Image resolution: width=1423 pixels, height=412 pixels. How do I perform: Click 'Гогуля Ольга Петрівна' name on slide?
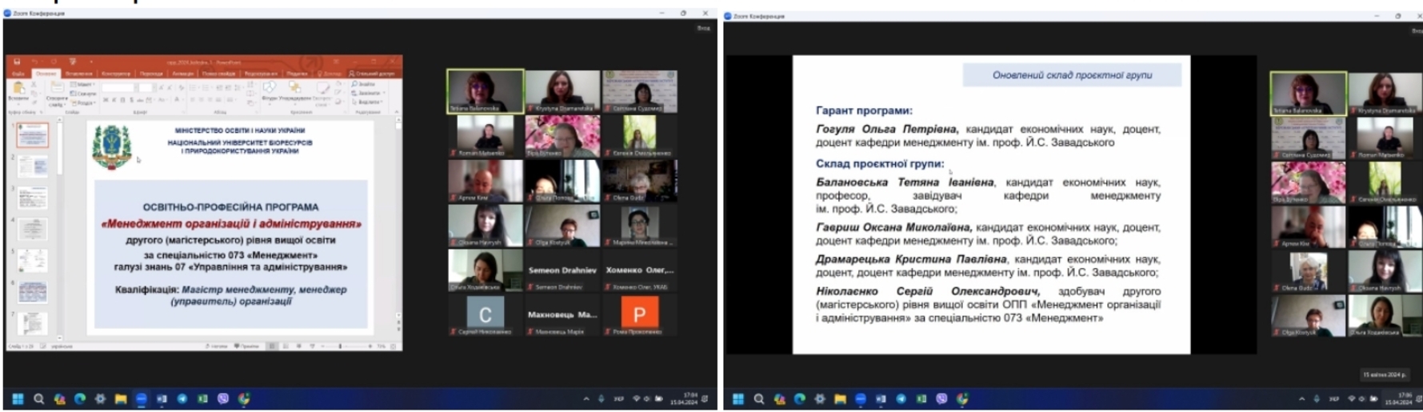[886, 129]
